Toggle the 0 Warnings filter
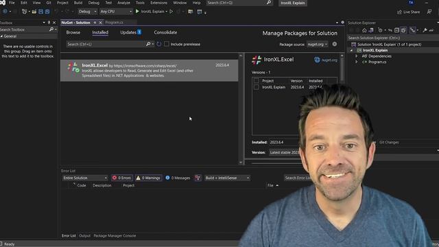Image resolution: width=439 pixels, height=247 pixels. (x=148, y=178)
